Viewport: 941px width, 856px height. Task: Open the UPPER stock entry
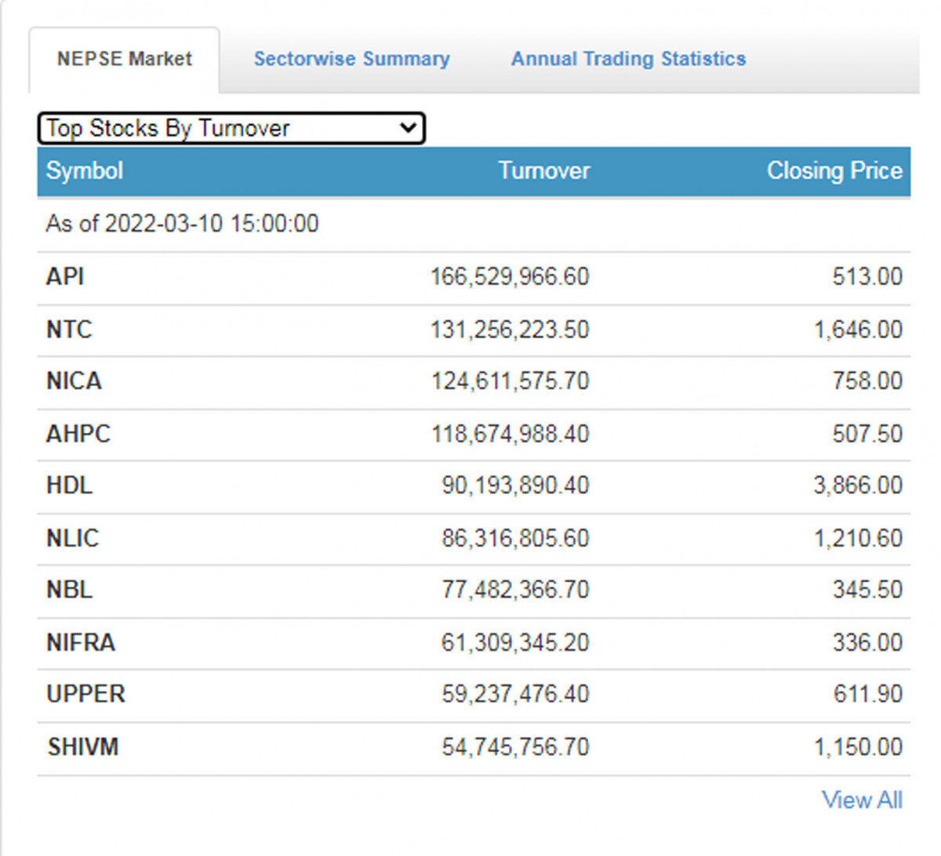click(85, 694)
